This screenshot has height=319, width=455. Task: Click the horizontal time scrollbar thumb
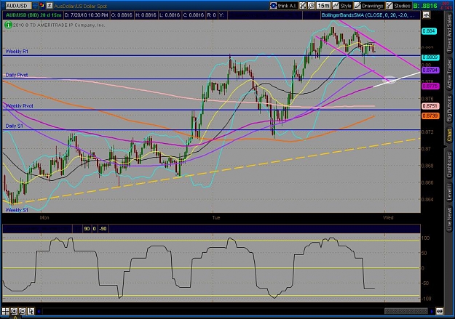[405, 312]
